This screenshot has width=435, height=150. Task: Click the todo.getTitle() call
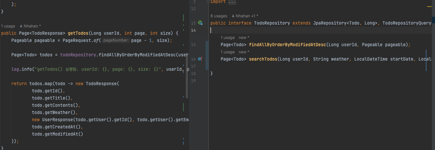coord(51,98)
